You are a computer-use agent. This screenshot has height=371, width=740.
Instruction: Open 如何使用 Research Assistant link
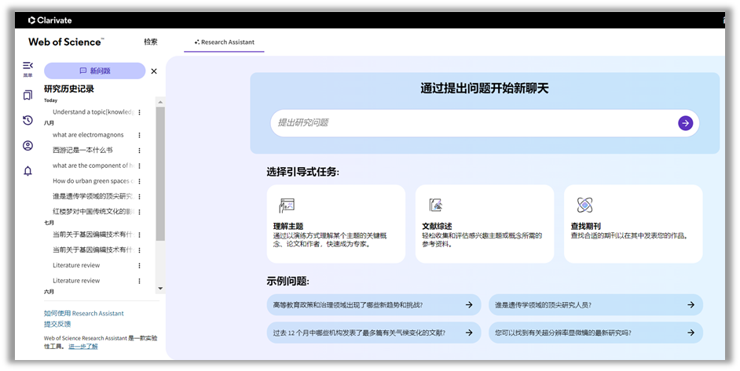coord(84,313)
